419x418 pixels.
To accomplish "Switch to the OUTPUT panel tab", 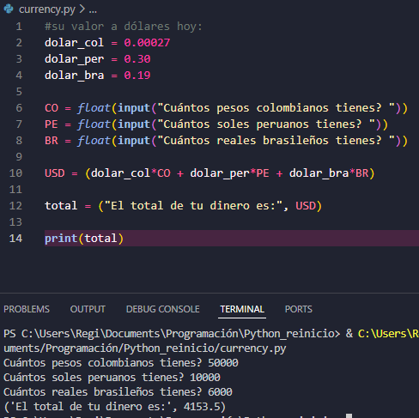I will pyautogui.click(x=88, y=309).
